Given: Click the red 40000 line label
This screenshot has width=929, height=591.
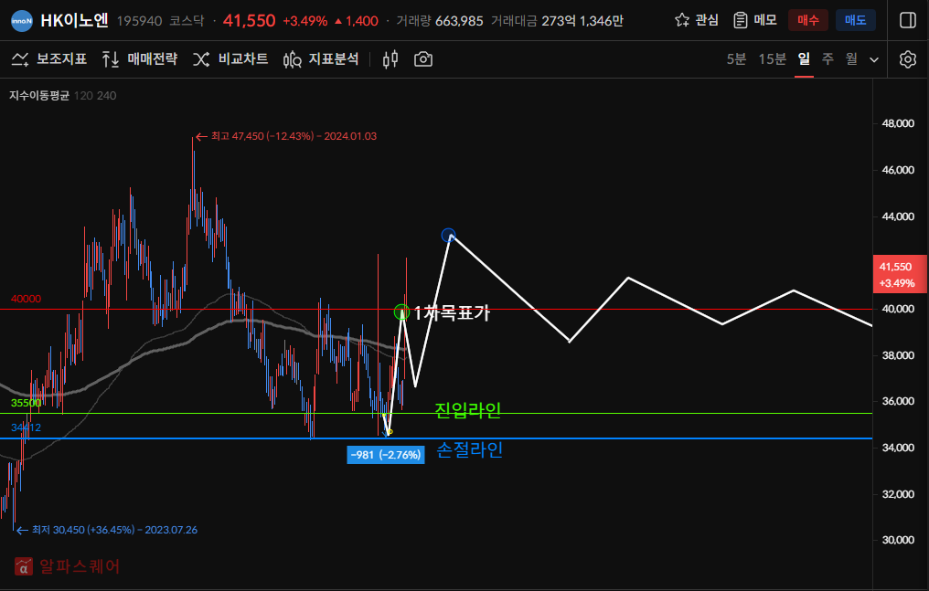Looking at the screenshot, I should (27, 300).
